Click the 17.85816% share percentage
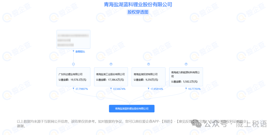Screen dimensions: 276x135 (157, 89)
